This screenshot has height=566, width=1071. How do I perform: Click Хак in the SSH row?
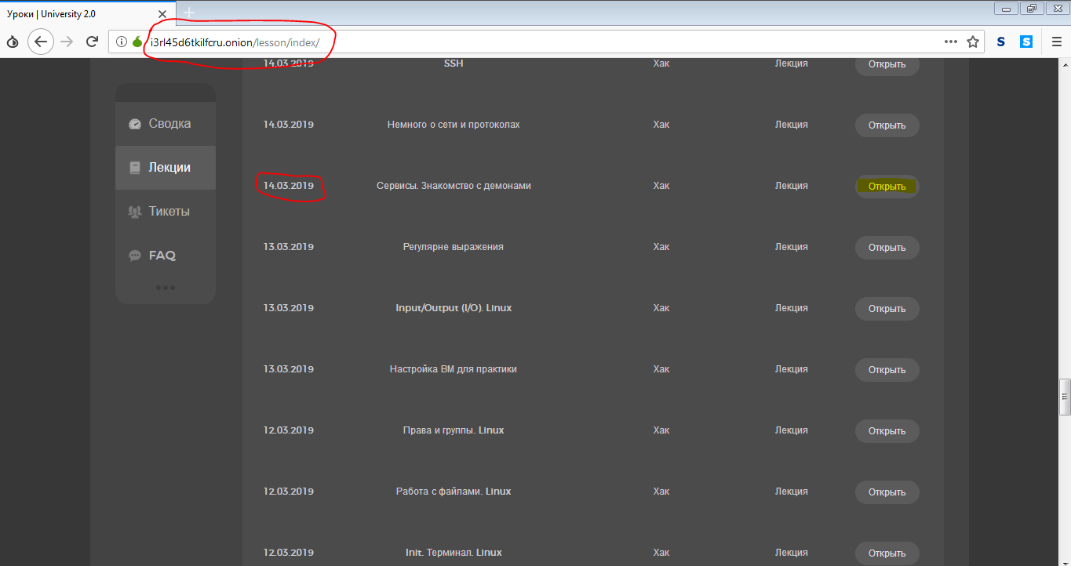tap(661, 63)
